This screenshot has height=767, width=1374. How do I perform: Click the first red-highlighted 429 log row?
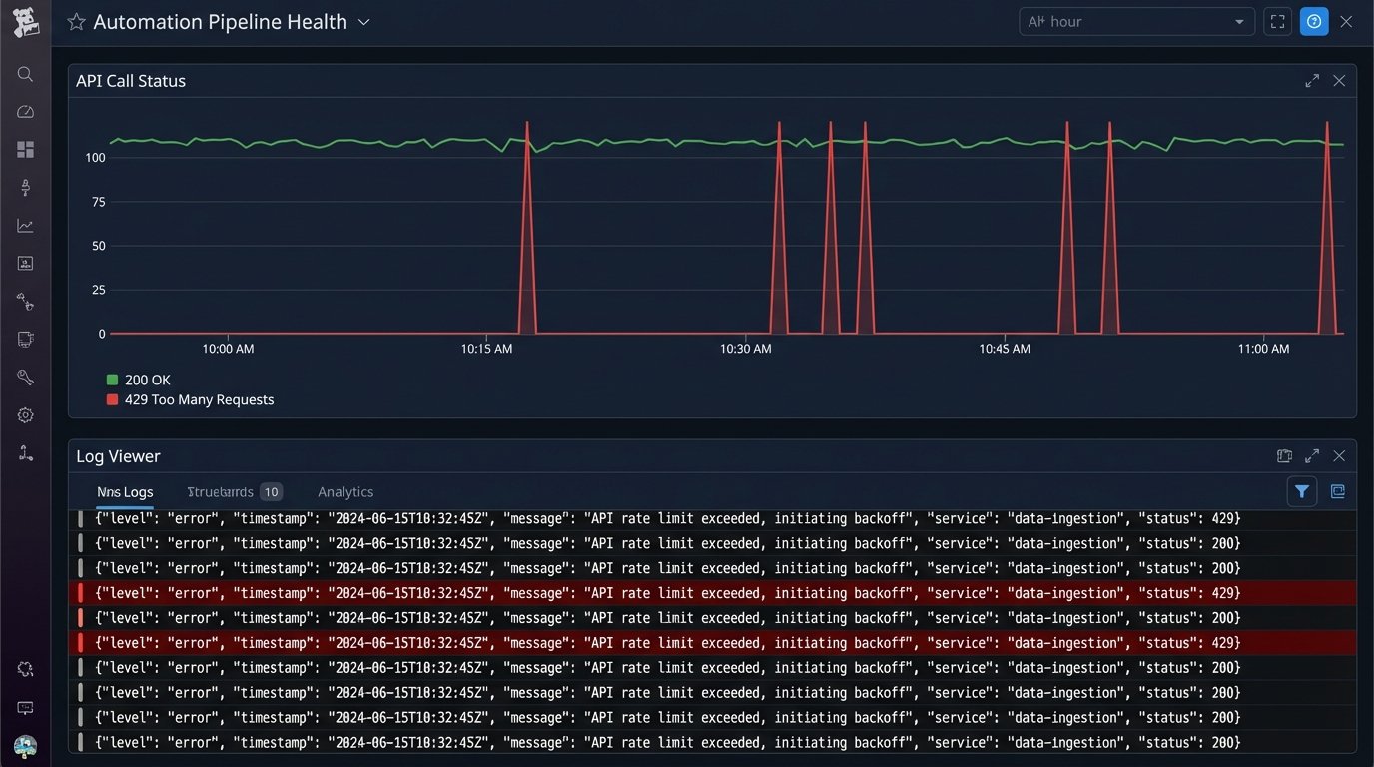(x=667, y=593)
